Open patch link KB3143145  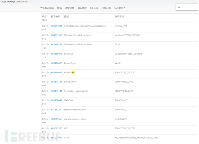pos(57,82)
